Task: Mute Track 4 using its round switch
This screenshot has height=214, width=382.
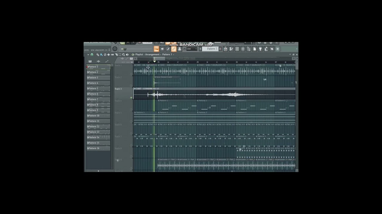Action: (131, 109)
